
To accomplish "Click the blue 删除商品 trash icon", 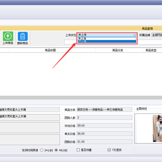I will pos(22,36).
